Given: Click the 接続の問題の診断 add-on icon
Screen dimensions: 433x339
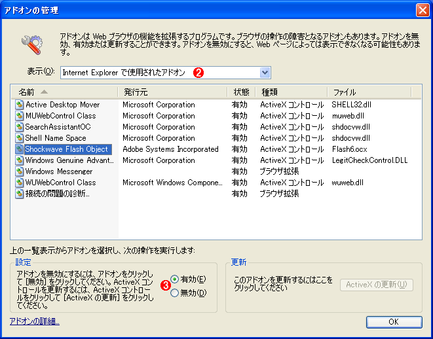Looking at the screenshot, I should [19, 194].
